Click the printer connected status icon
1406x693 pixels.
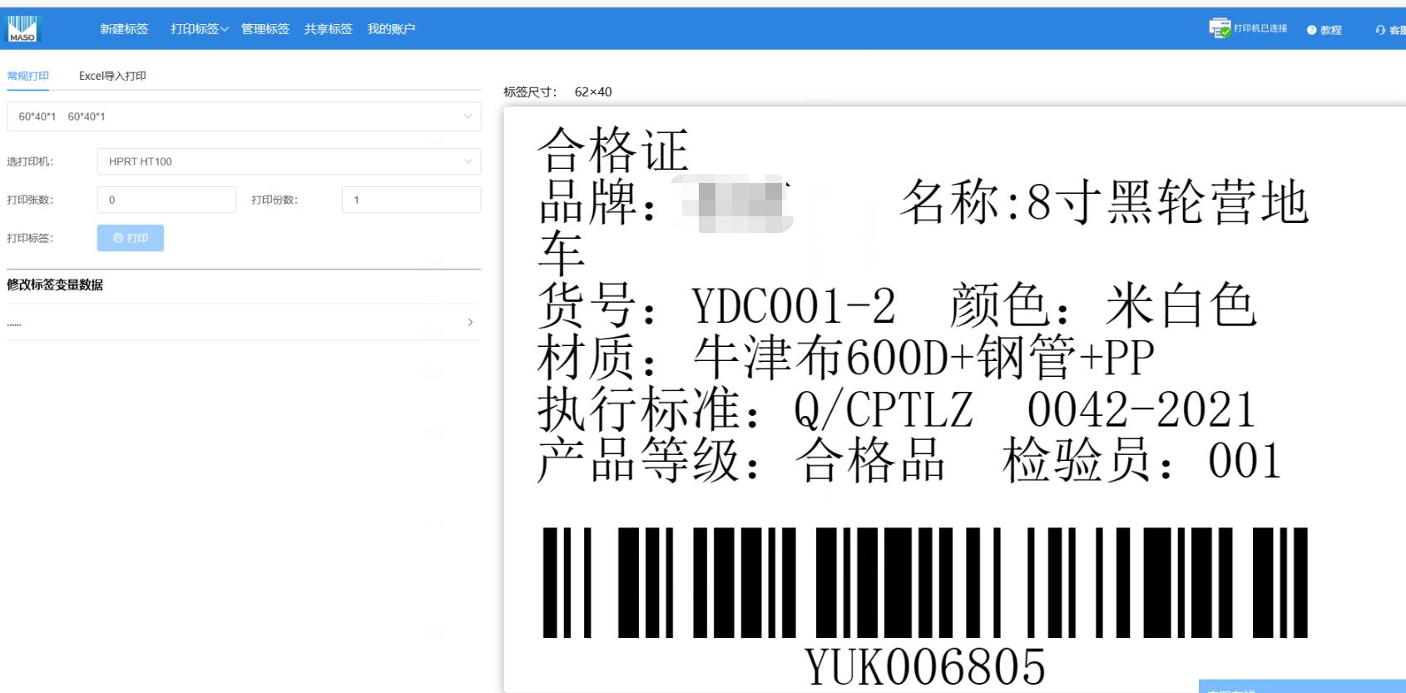click(1220, 28)
